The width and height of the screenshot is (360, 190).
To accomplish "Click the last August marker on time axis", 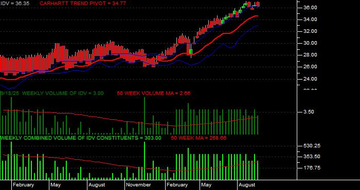I will coord(247,185).
